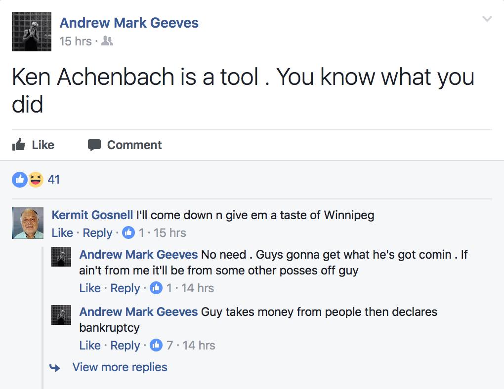
Task: Click the reply arrow beside View more replies
Action: 55,367
